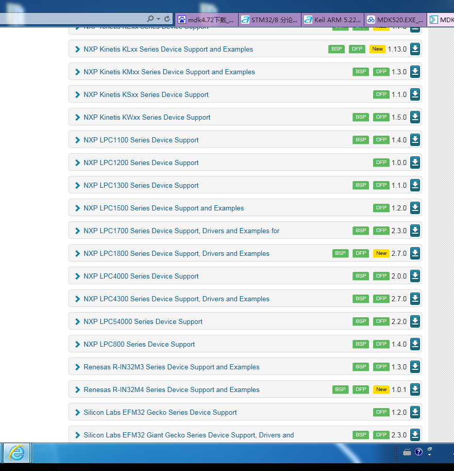Expand NXP LPC1200 Series row
This screenshot has width=454, height=471.
pos(77,163)
